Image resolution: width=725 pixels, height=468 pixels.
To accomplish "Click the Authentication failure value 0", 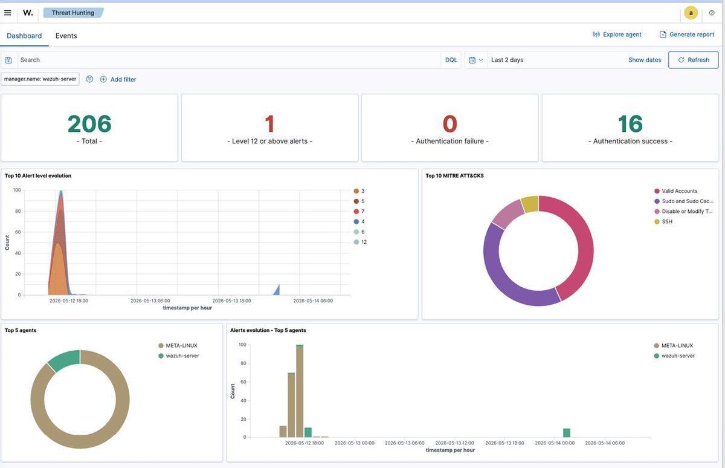I will coord(450,124).
